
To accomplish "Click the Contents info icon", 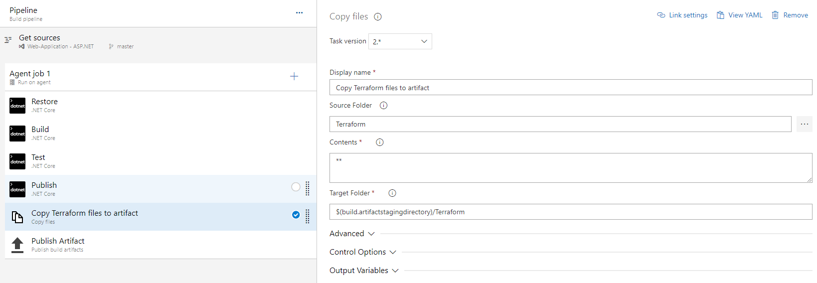I will 380,142.
